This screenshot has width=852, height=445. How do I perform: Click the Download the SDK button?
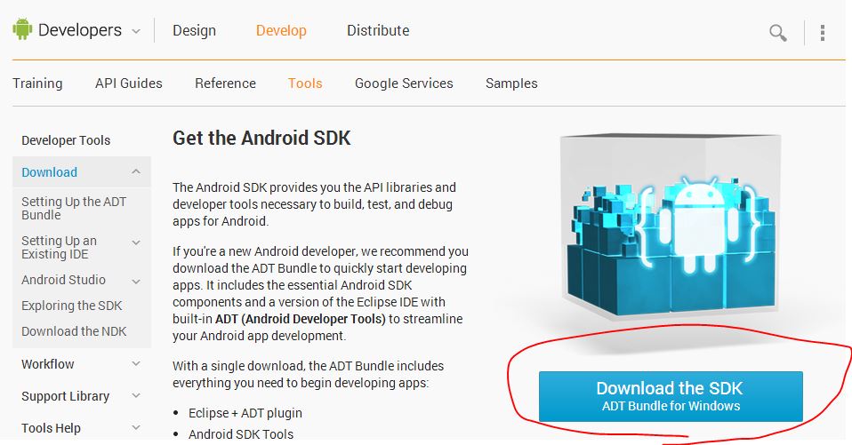coord(671,396)
